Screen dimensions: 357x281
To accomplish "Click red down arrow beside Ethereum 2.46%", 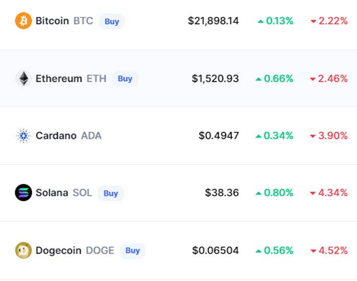I will (313, 79).
